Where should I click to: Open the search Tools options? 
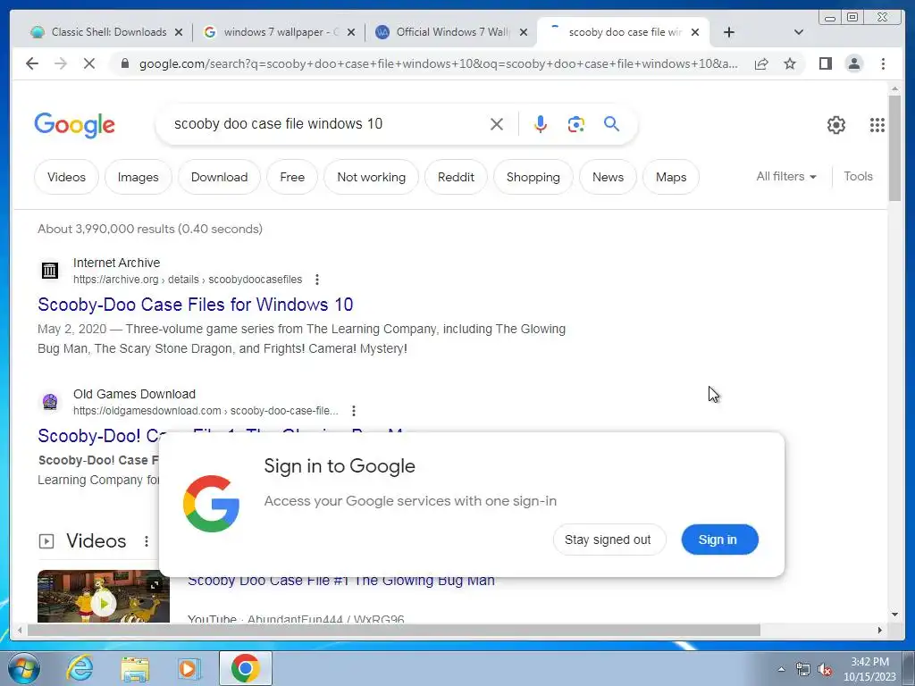(858, 176)
